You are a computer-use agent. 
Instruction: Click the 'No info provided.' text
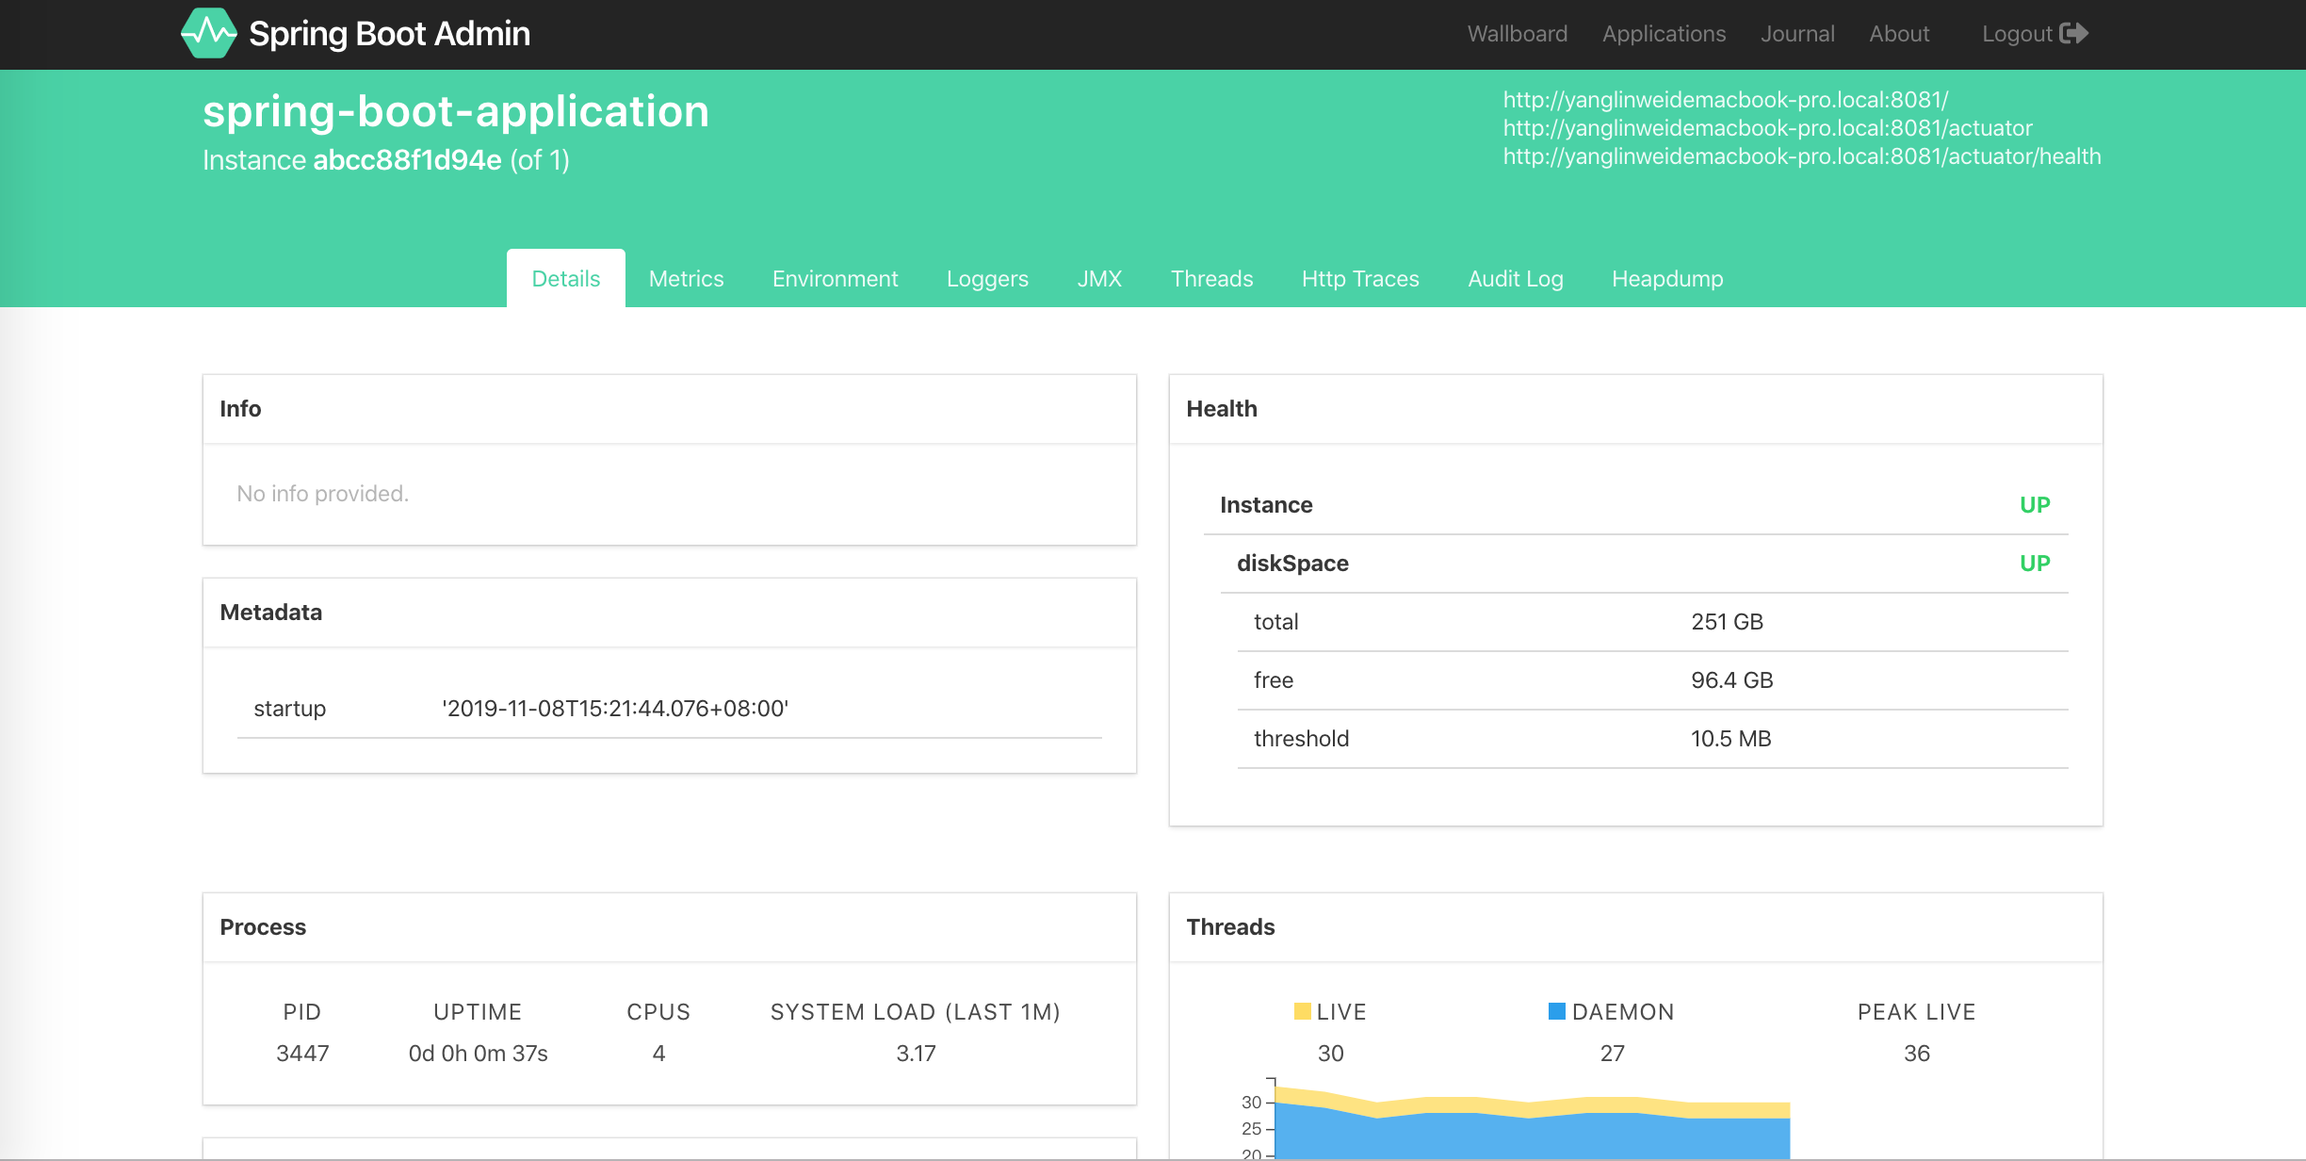coord(322,493)
